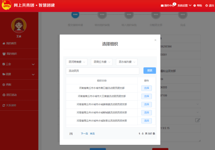
Task: Select 酂城镇流动团员团支部 via its 选择 button
Action: (146, 112)
